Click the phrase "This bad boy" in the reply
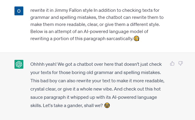This screenshot has width=195, height=120. click(x=44, y=81)
